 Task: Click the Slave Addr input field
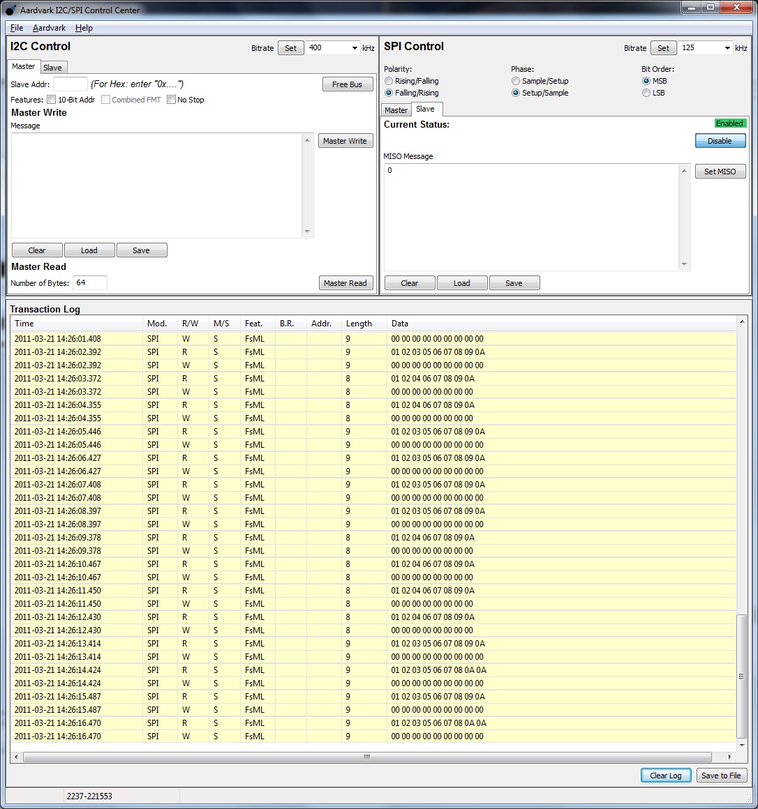point(70,84)
